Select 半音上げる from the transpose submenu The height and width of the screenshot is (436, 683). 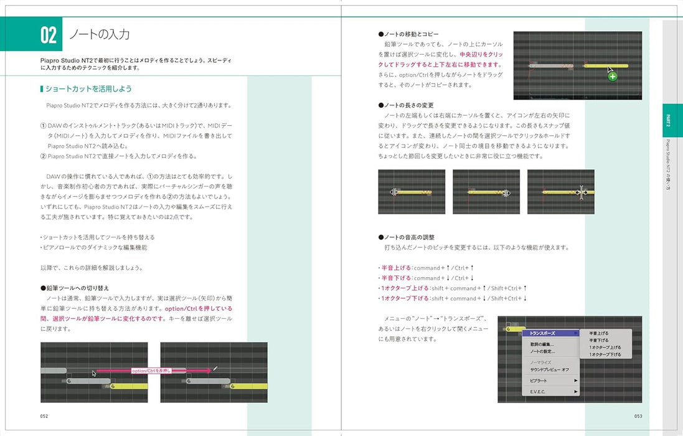click(x=599, y=333)
